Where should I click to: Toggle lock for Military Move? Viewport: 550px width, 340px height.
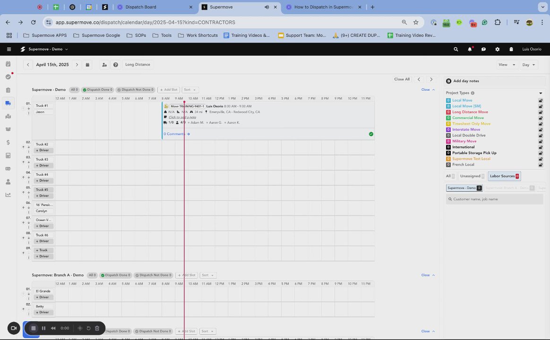pyautogui.click(x=541, y=141)
